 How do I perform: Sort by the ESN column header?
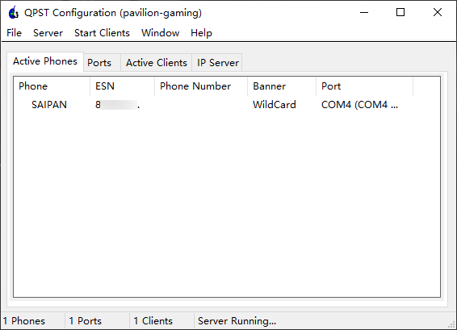pos(123,86)
